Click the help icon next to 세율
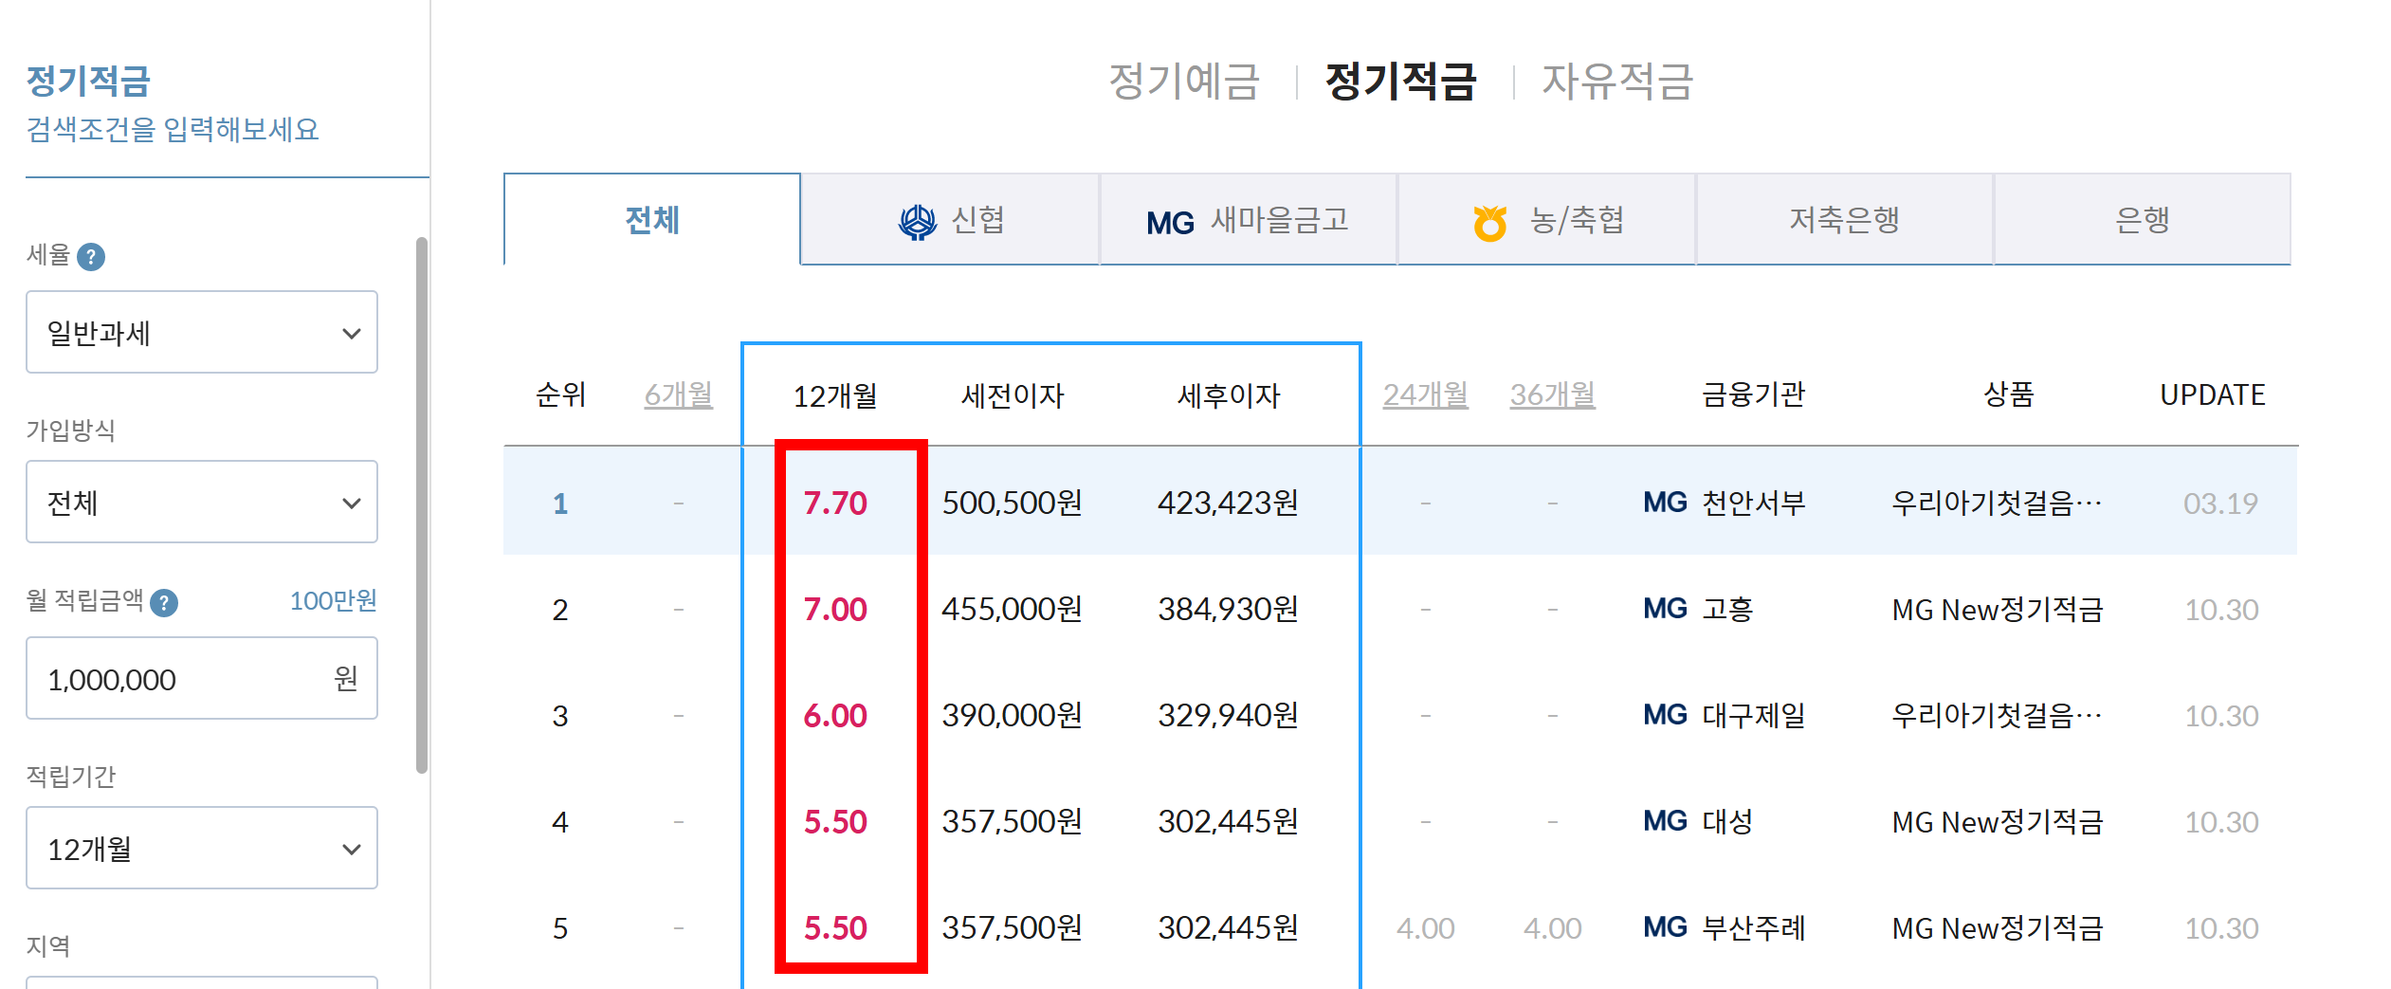 coord(91,256)
